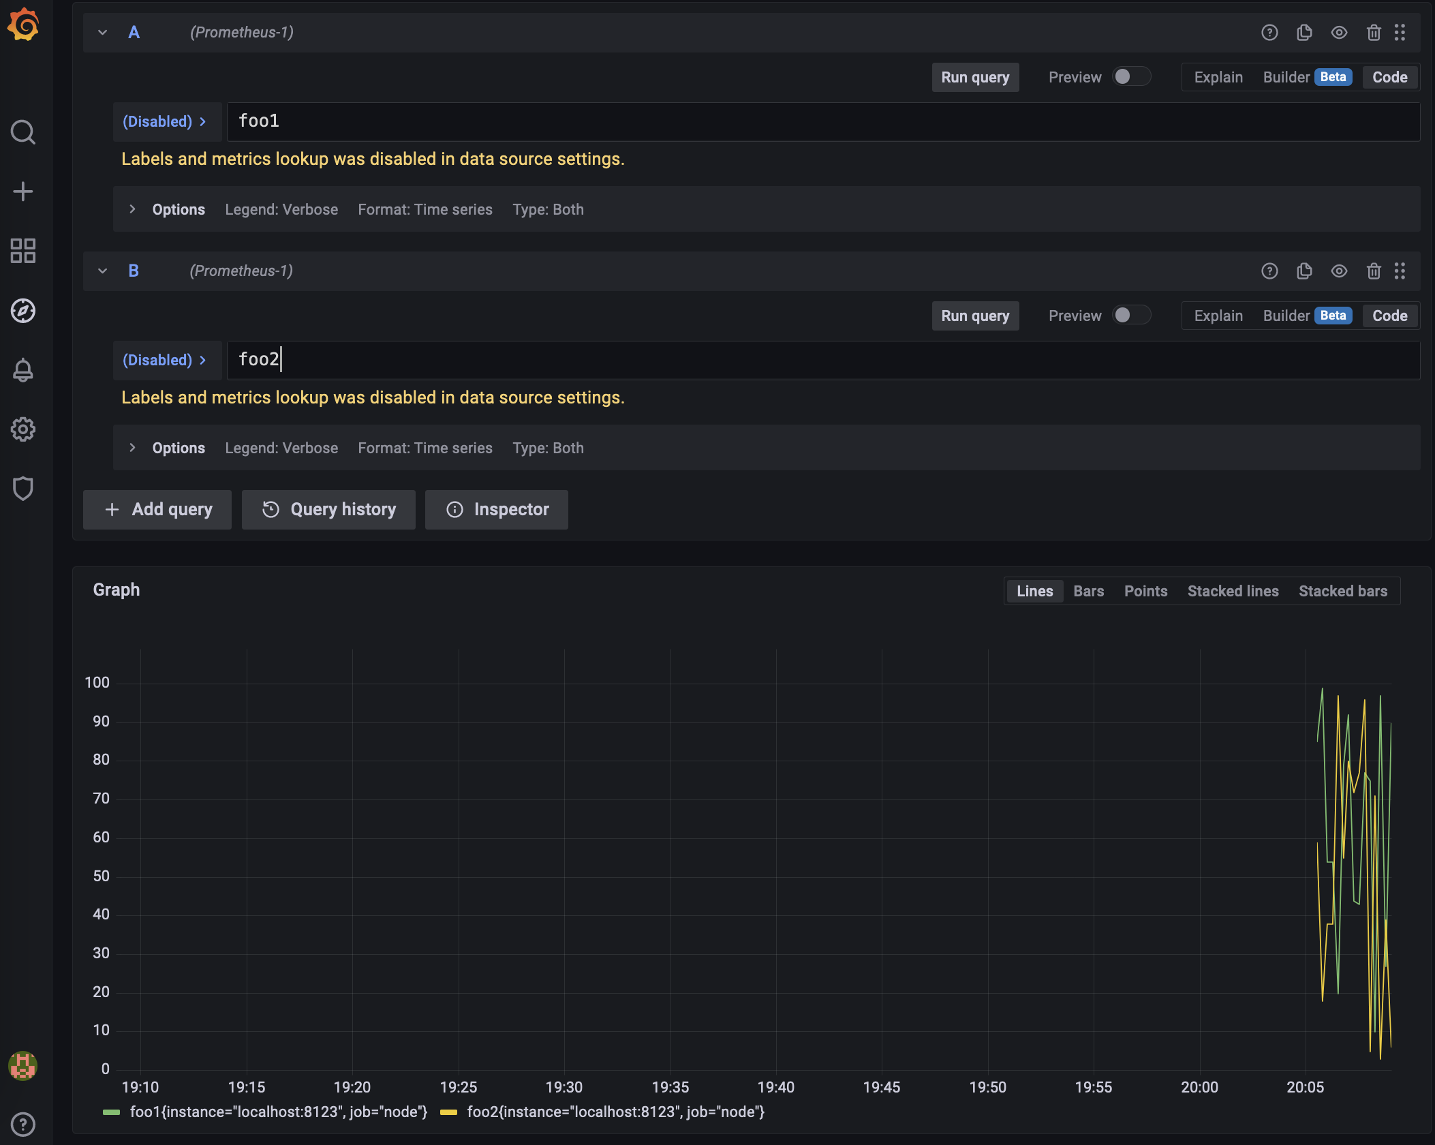
Task: Delete query B using trash icon
Action: [1374, 271]
